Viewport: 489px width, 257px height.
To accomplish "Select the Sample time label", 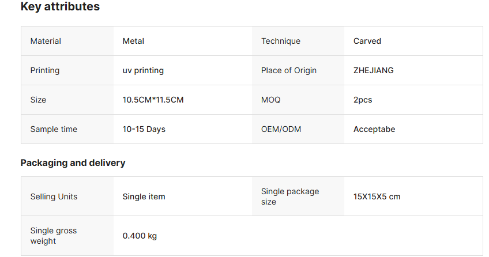I will [x=54, y=129].
